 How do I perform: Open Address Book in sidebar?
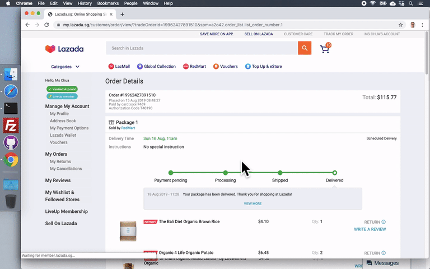63,121
